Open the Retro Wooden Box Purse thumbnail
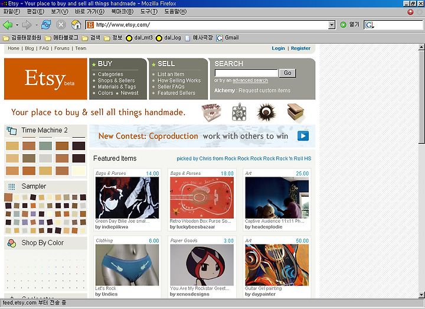Viewport: 425px width, 309px height. coord(202,198)
